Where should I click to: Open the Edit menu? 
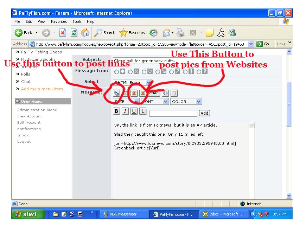click(29, 21)
